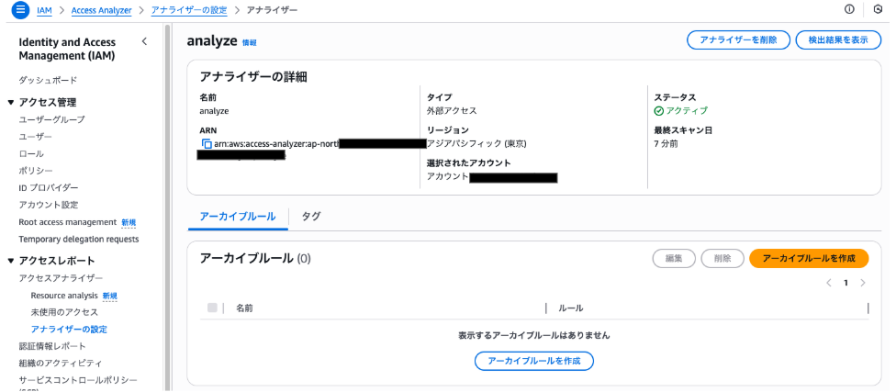Go to next archive rules page arrow
896x392 pixels.
click(x=863, y=283)
